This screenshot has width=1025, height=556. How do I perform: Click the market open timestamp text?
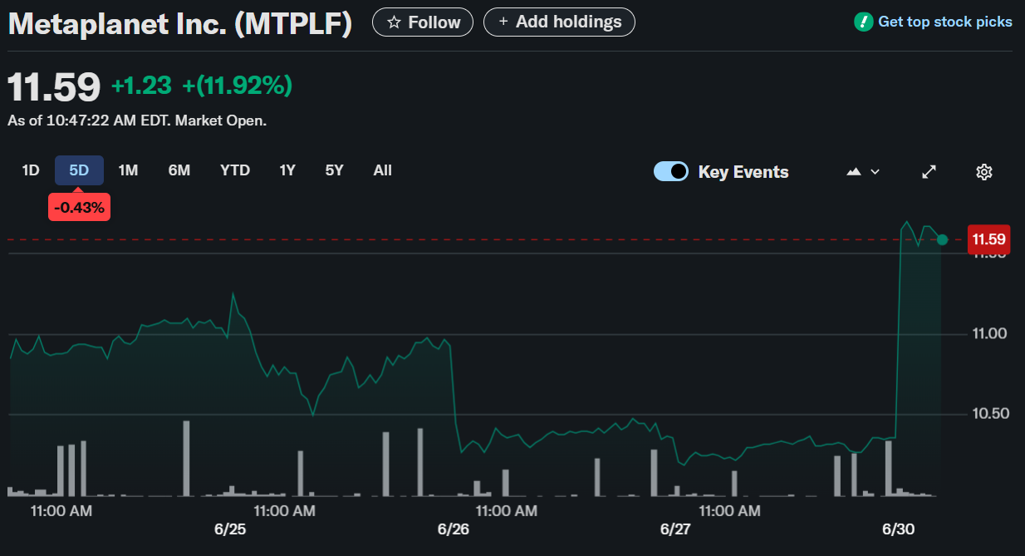point(137,121)
